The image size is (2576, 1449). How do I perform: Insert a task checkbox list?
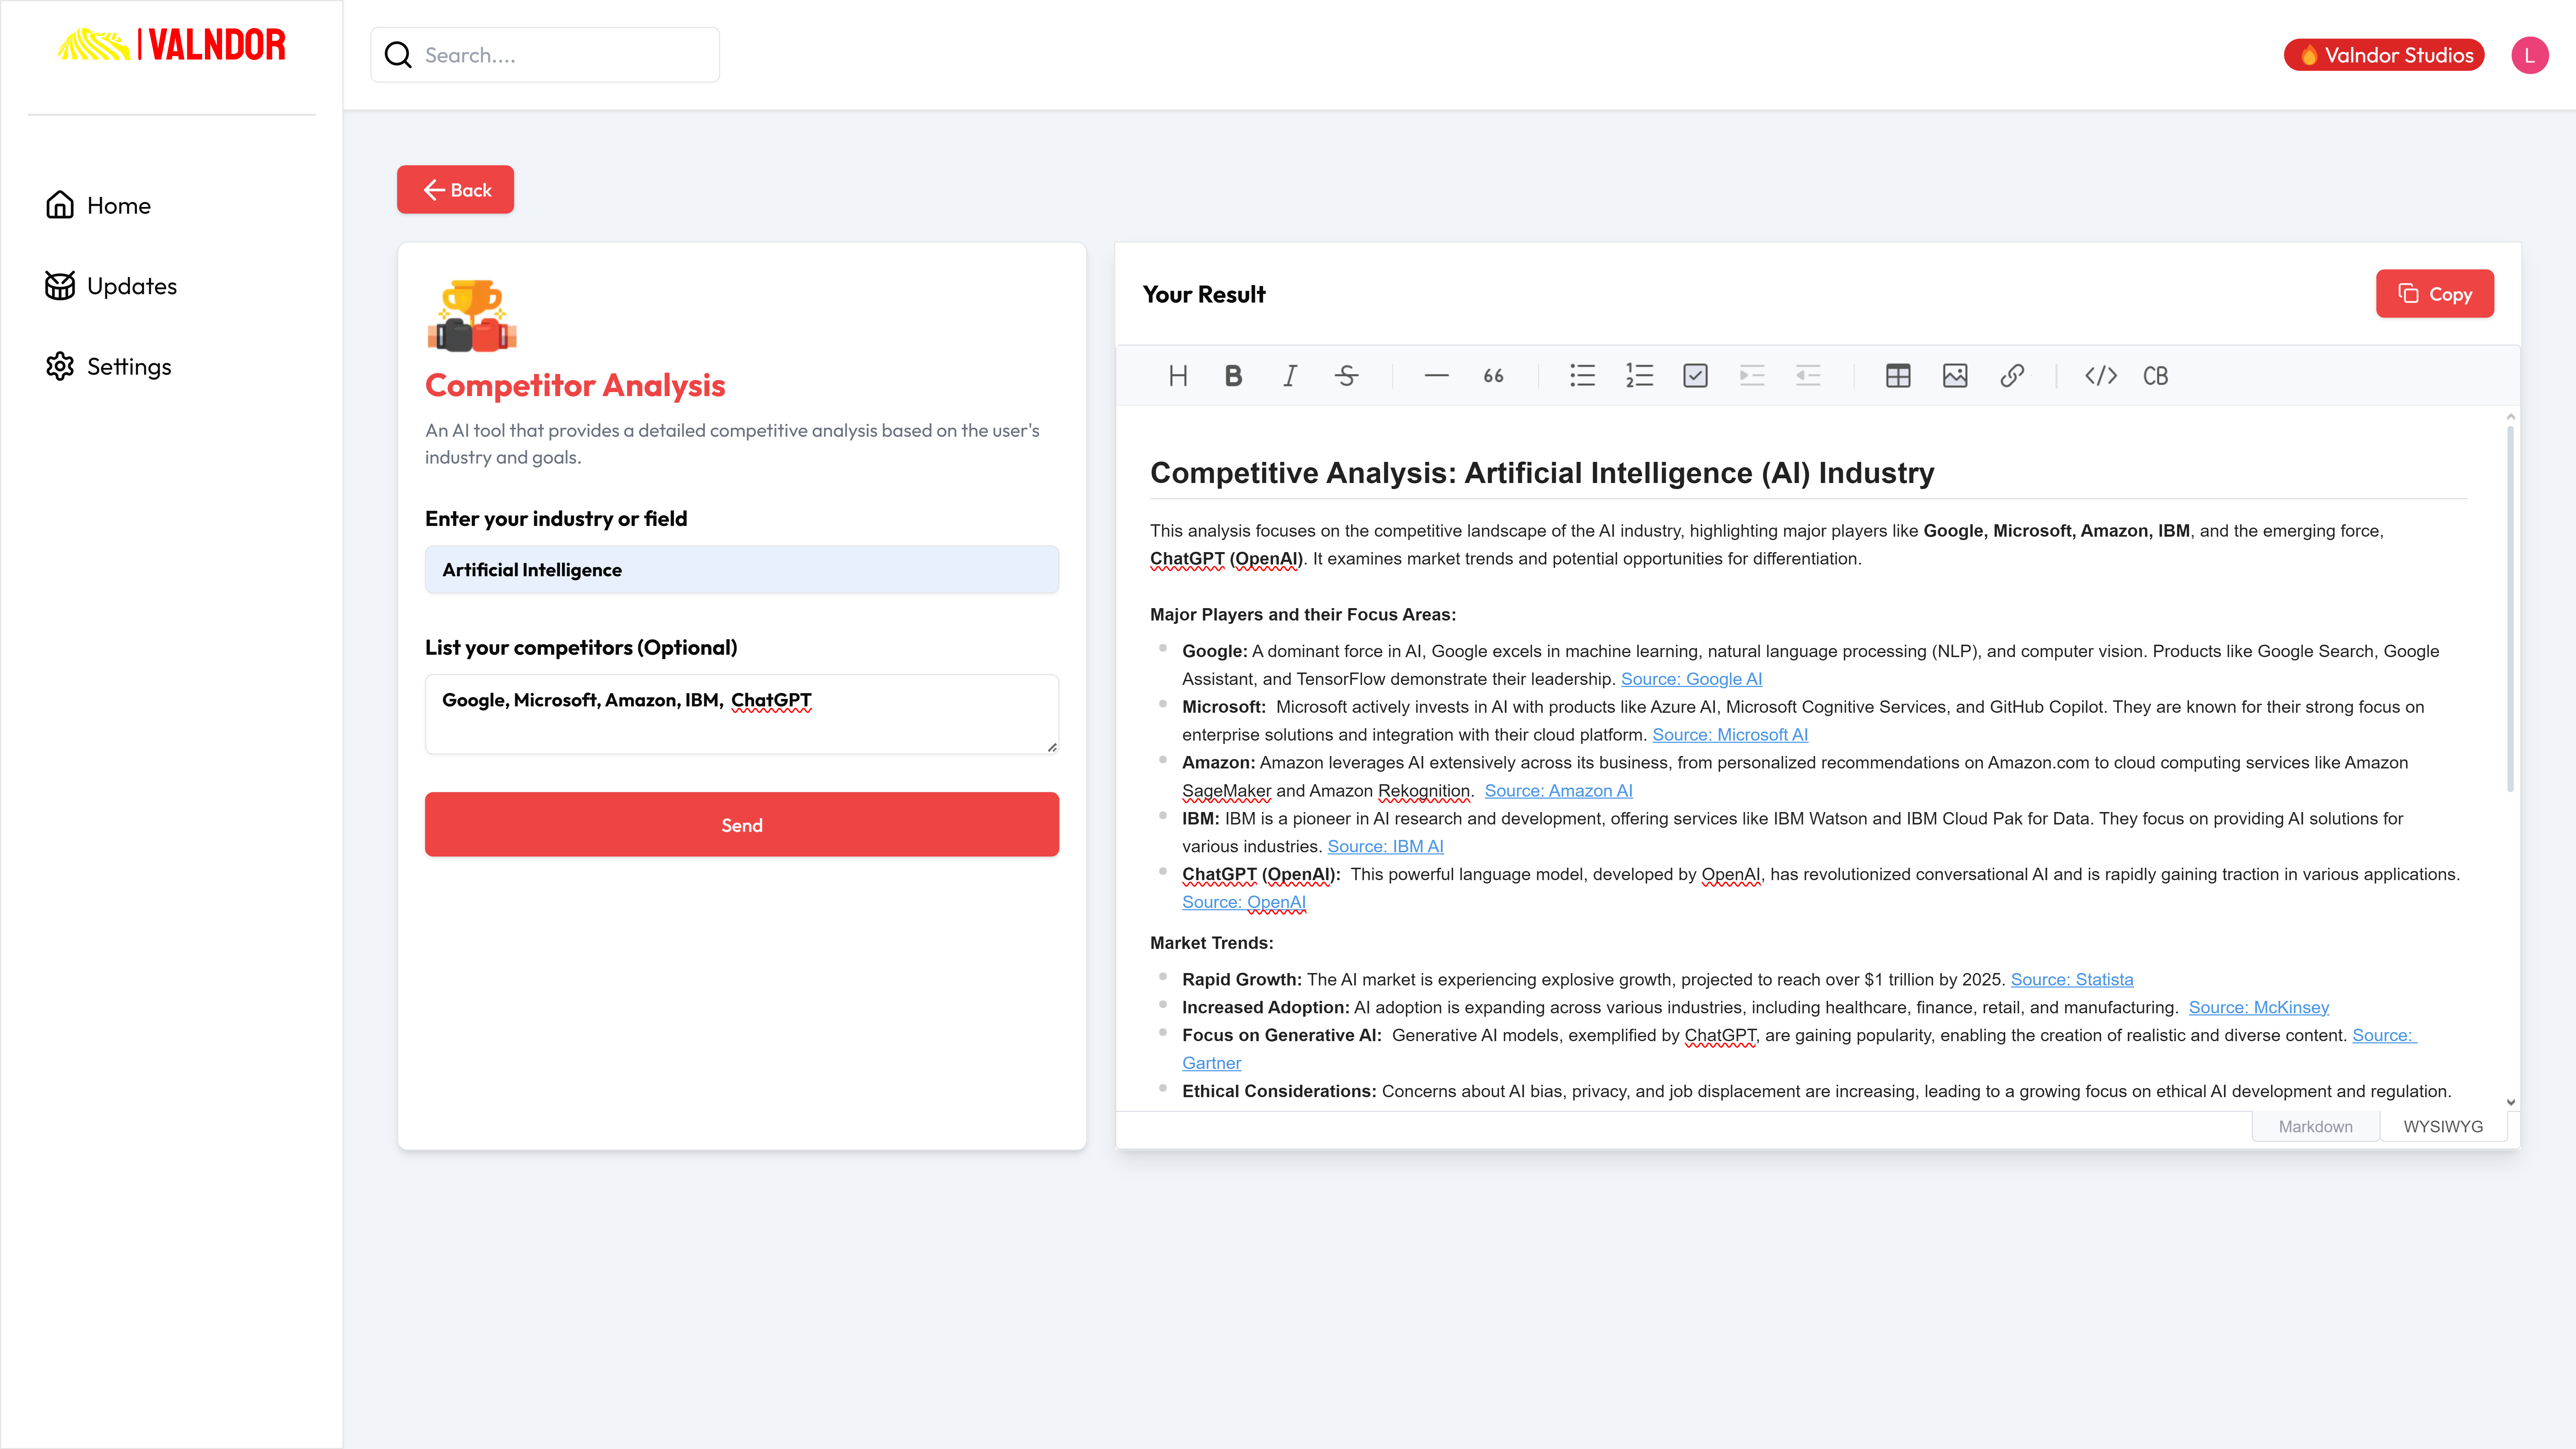point(1695,376)
